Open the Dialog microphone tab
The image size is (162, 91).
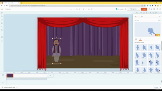click(x=147, y=13)
